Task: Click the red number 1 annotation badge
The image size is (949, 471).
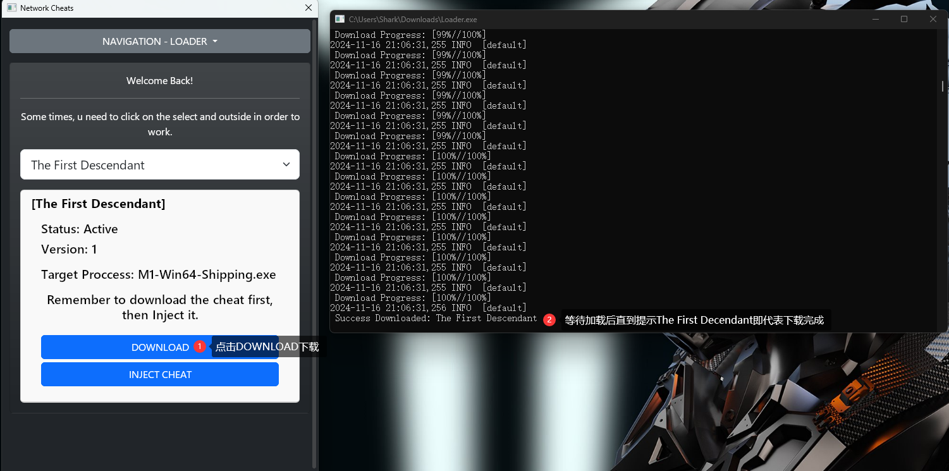Action: (200, 346)
